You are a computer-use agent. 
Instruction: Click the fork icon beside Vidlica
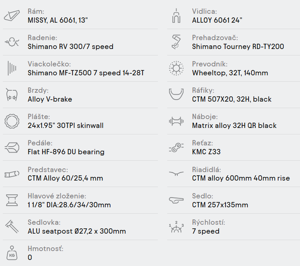[176, 16]
